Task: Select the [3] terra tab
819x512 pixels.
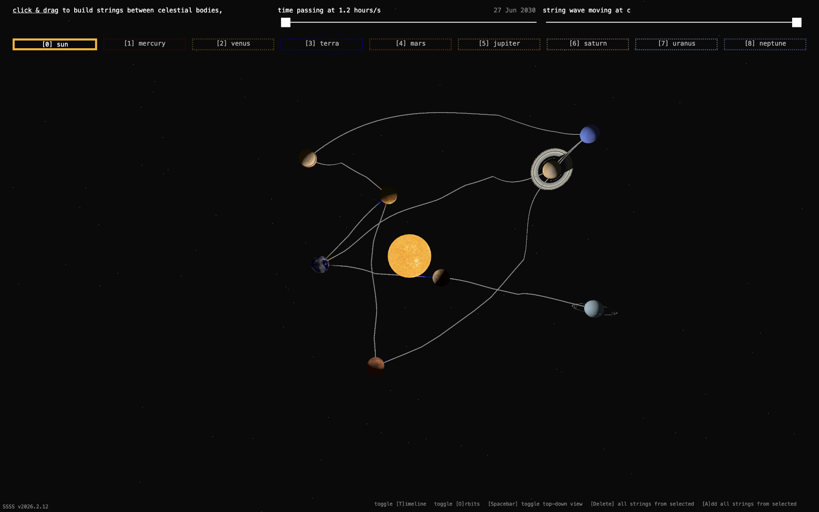Action: point(322,44)
